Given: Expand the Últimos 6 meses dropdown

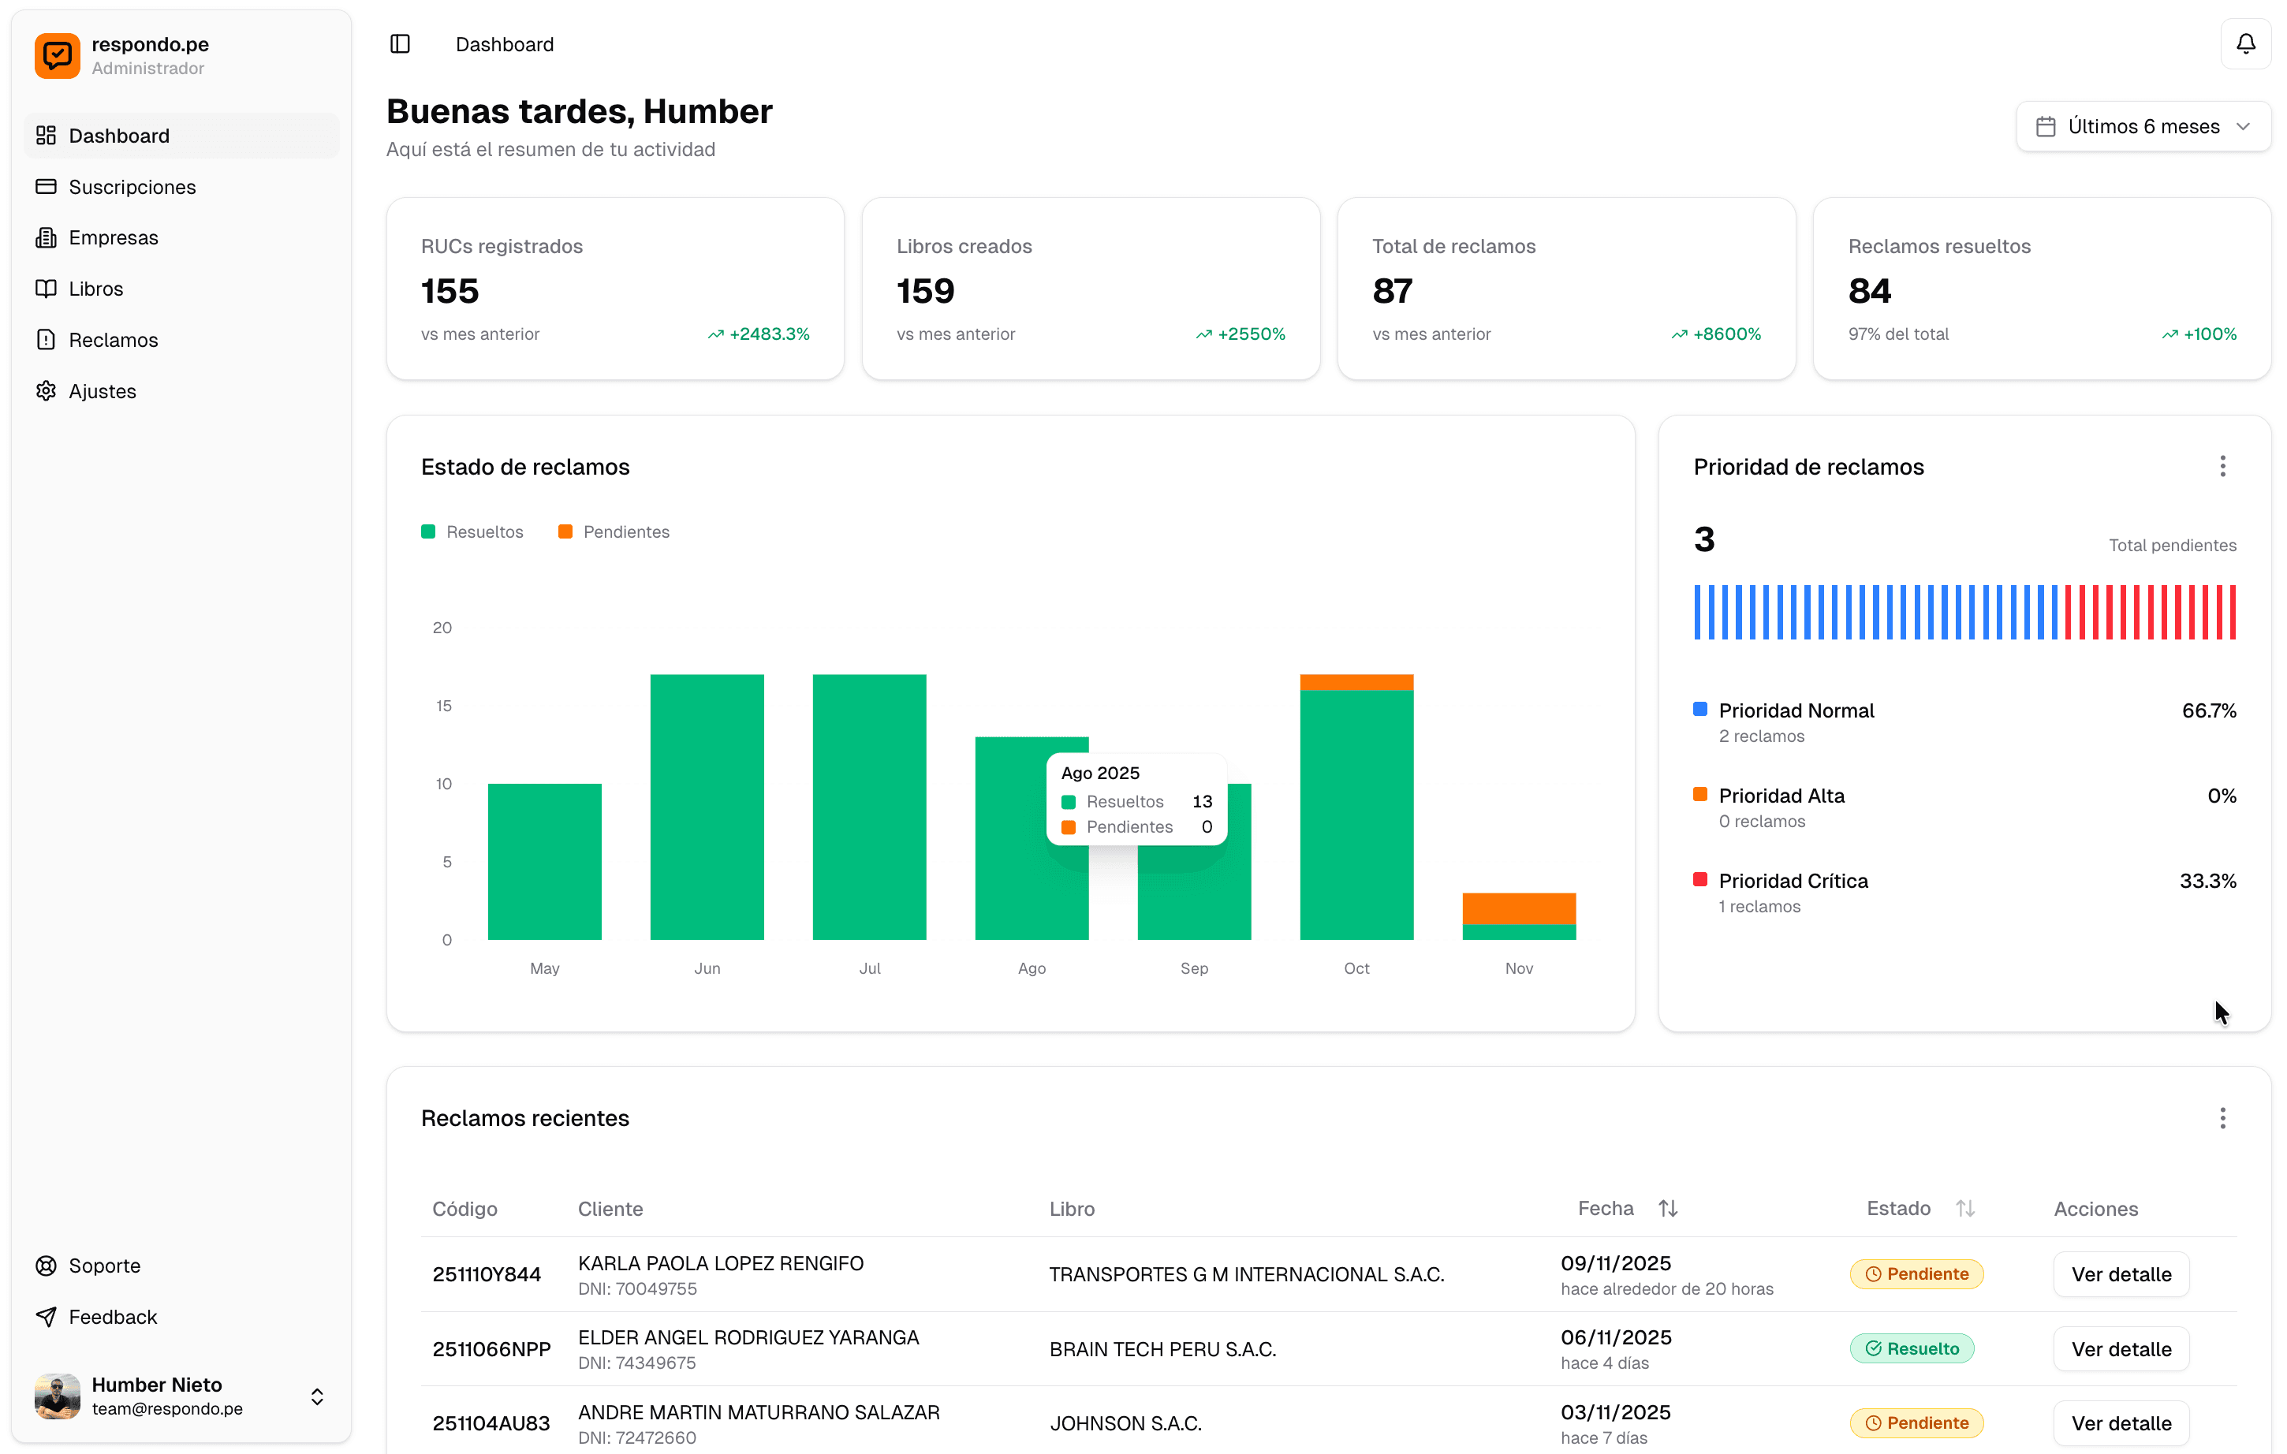Looking at the screenshot, I should coord(2143,126).
